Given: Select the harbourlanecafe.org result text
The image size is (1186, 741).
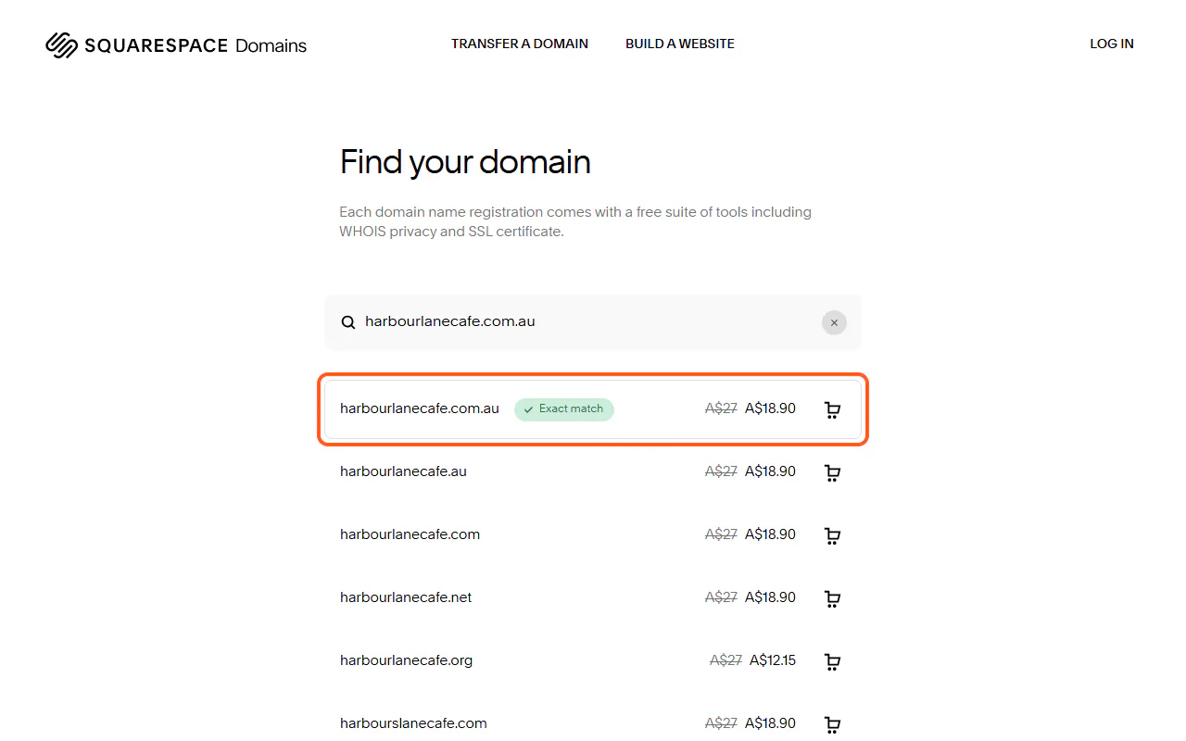Looking at the screenshot, I should pos(406,660).
